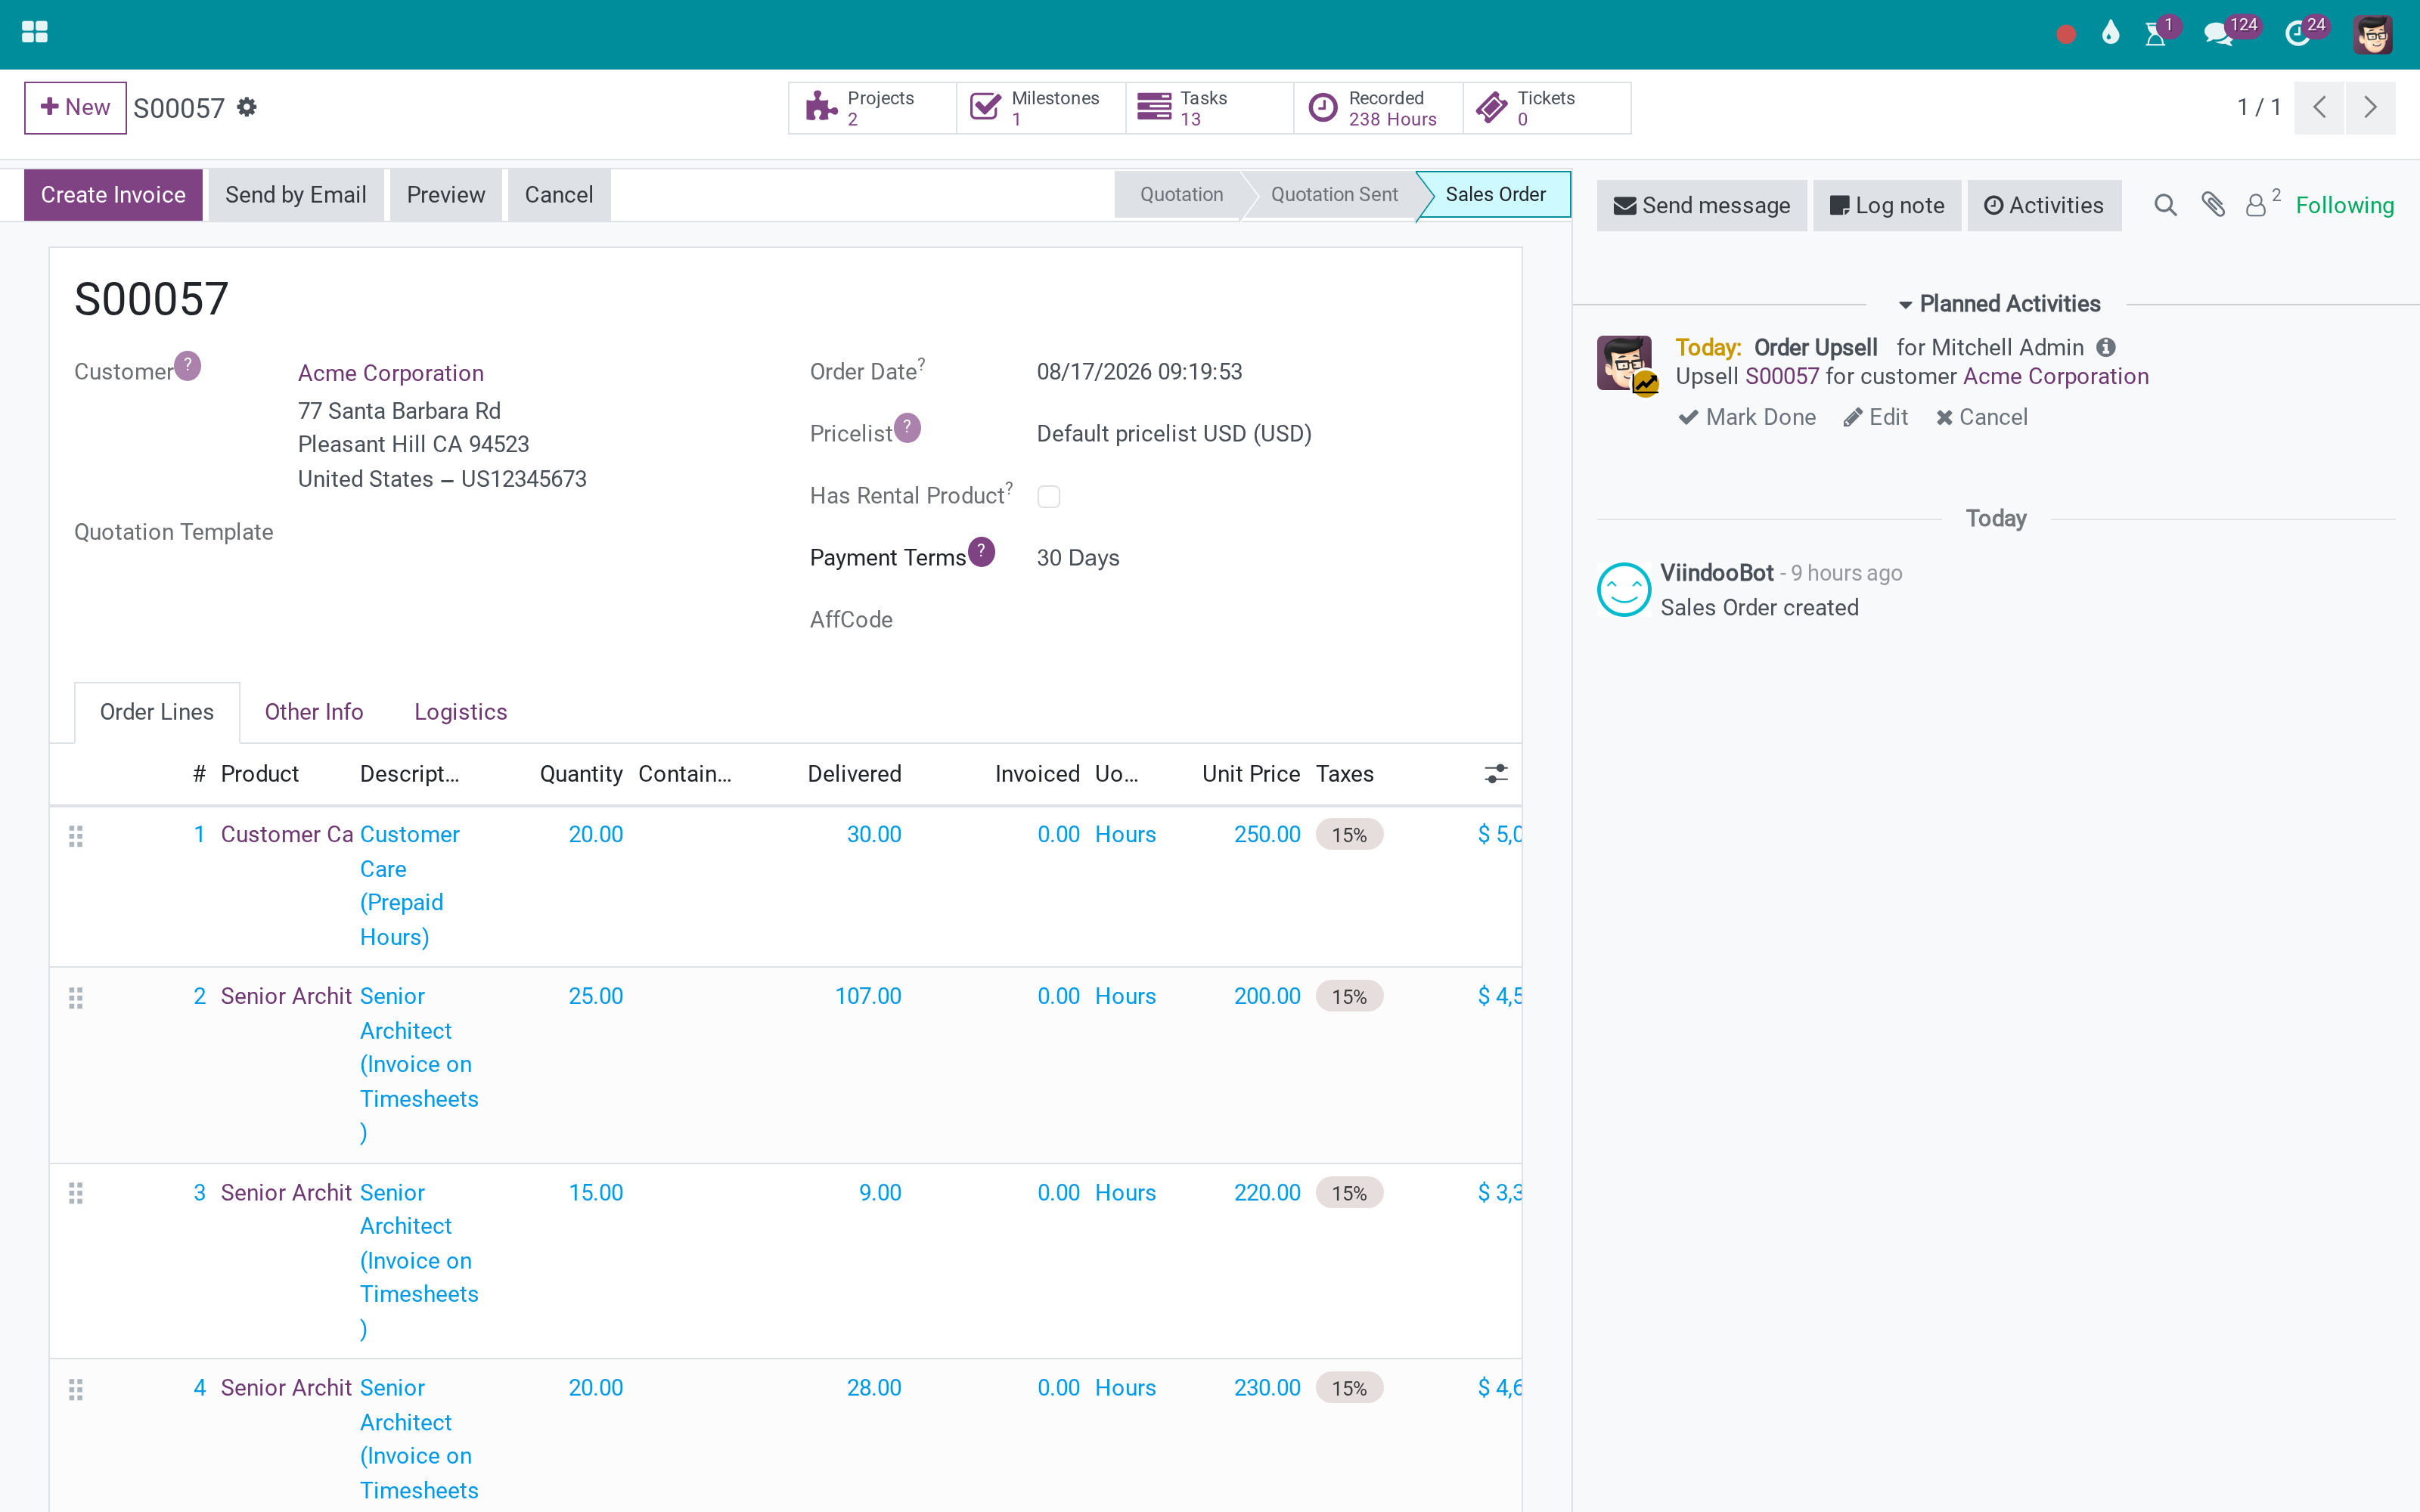Click Preview button
The width and height of the screenshot is (2420, 1512).
pyautogui.click(x=446, y=195)
